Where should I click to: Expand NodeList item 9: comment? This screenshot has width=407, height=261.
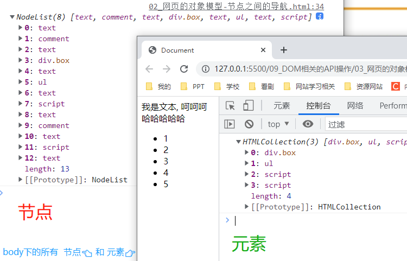(x=20, y=125)
